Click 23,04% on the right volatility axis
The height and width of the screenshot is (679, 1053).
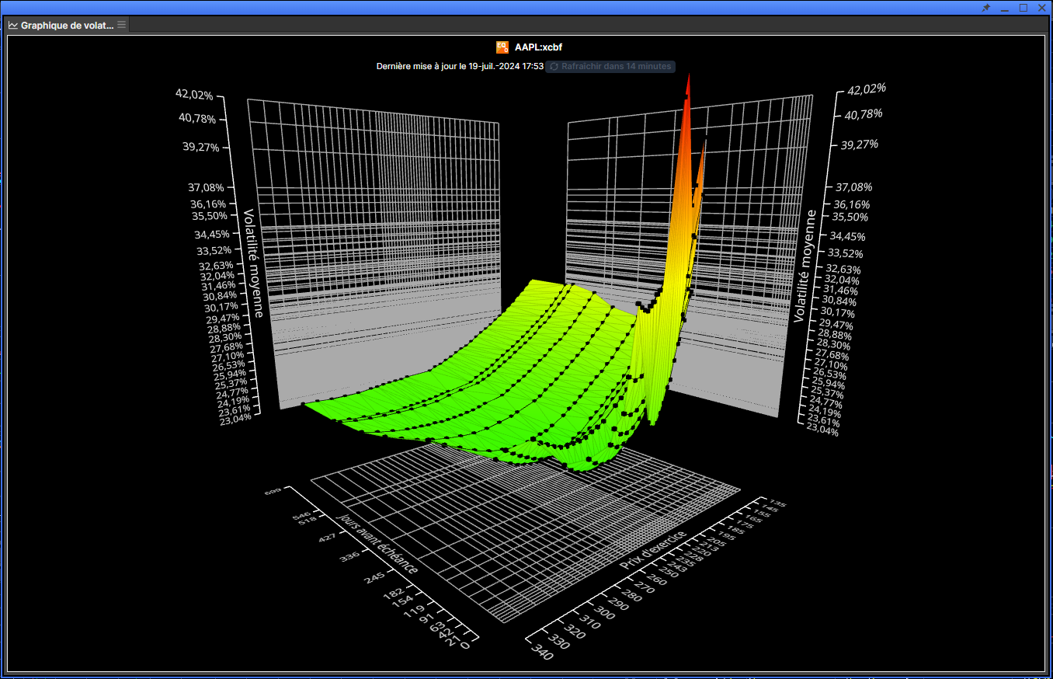(x=822, y=430)
